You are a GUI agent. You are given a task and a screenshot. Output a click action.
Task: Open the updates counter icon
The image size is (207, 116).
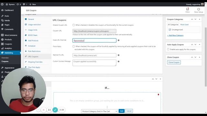tap(19, 4)
